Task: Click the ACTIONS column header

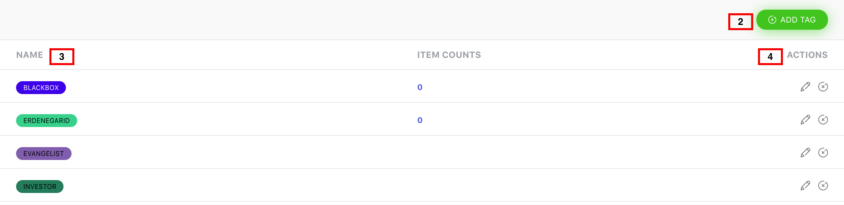Action: click(x=807, y=55)
